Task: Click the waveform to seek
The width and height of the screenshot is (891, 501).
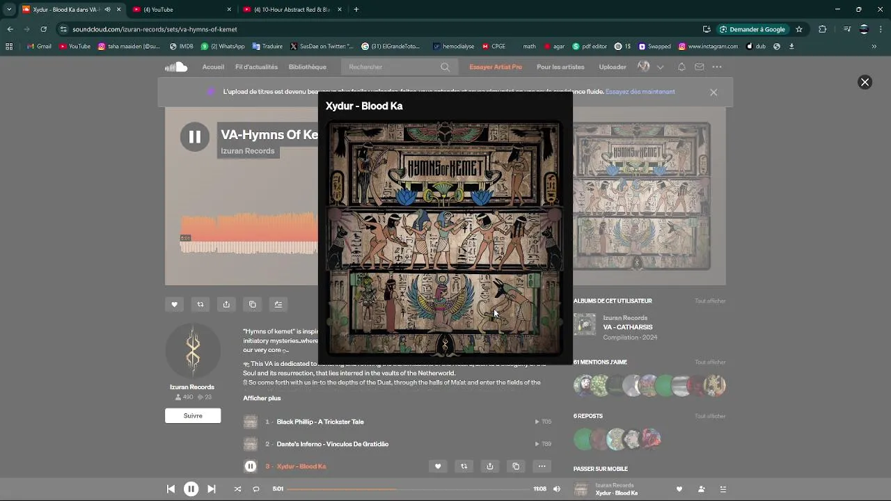Action: point(249,233)
